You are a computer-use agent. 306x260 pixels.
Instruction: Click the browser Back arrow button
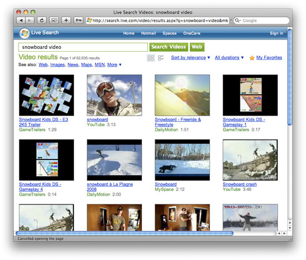pos(21,21)
